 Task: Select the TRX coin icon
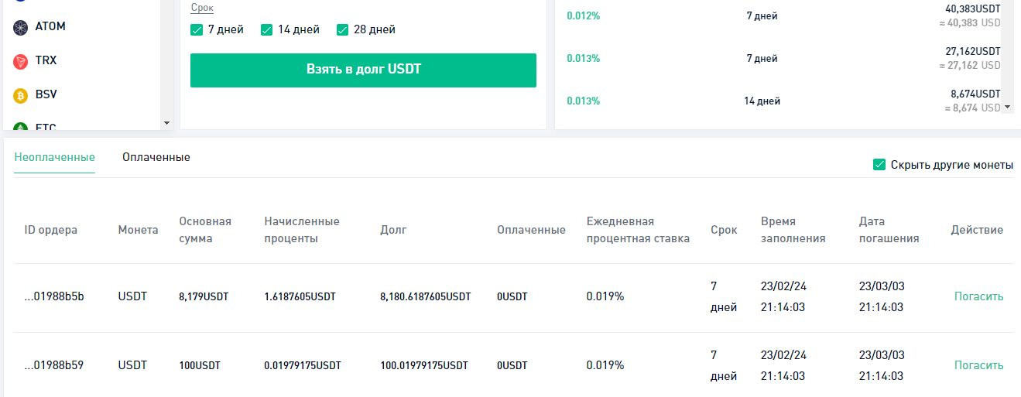tap(20, 60)
